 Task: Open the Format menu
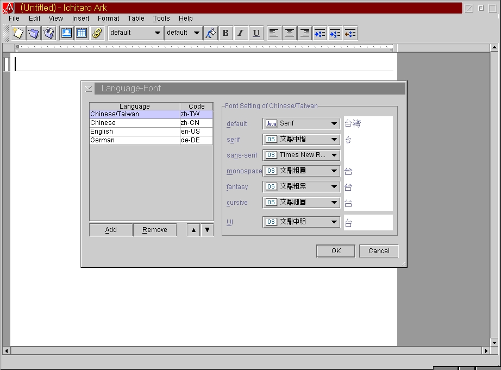[x=108, y=18]
